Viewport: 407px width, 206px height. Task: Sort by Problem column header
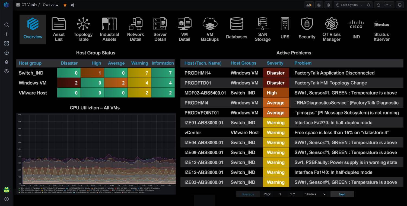pyautogui.click(x=303, y=63)
